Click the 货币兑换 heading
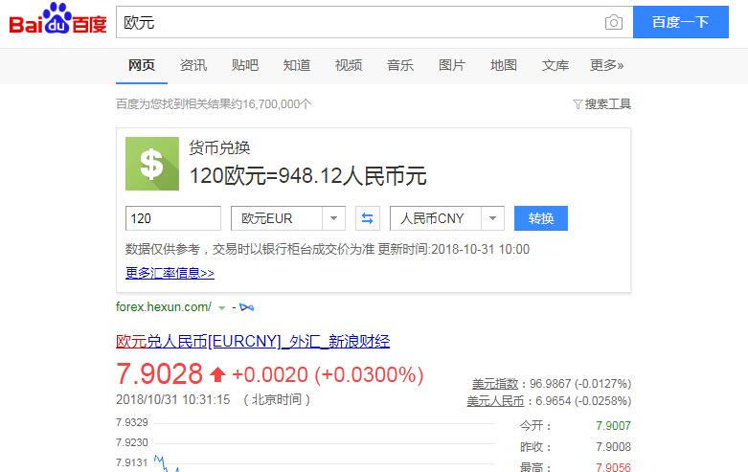Viewport: 748px width, 472px height. 219,147
